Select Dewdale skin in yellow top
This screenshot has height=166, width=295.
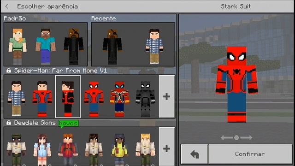[x=120, y=149]
